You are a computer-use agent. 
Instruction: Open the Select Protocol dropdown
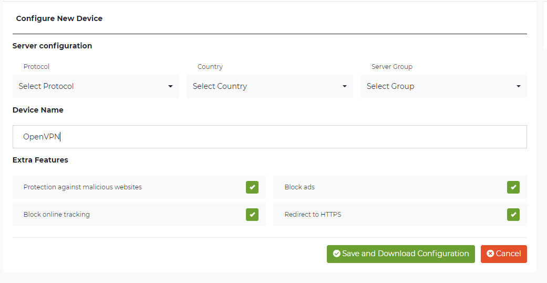[96, 86]
